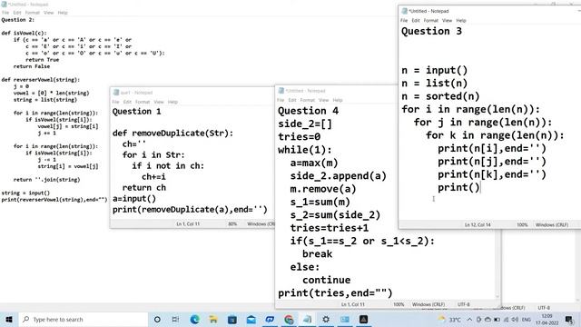Screen dimensions: 581x327
Task: Open Help menu in Question 2 Notepad
Action: point(63,13)
